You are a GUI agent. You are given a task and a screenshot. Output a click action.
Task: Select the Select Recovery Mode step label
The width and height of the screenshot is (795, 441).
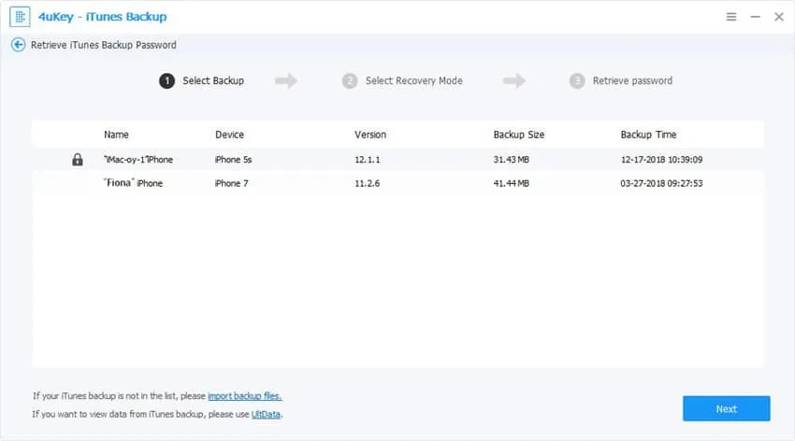(413, 81)
